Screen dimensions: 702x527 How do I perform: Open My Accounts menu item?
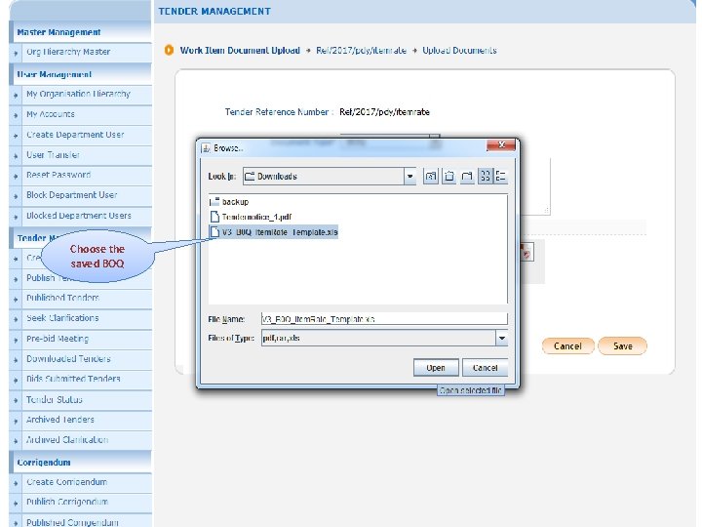(51, 114)
